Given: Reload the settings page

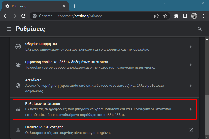Looking at the screenshot, I should click(23, 16).
